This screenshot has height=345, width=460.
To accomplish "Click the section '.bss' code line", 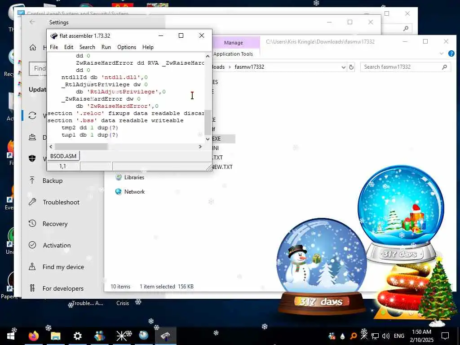I will coord(115,120).
